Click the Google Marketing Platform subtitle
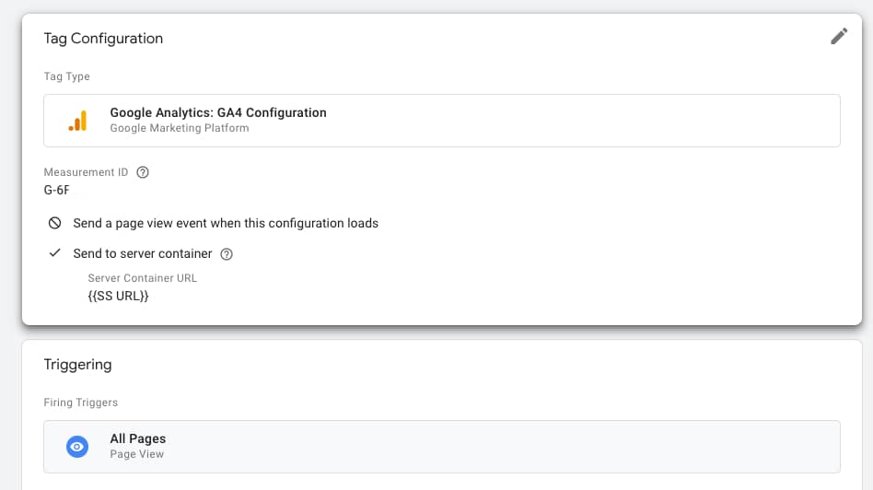The height and width of the screenshot is (490, 873). (x=180, y=128)
